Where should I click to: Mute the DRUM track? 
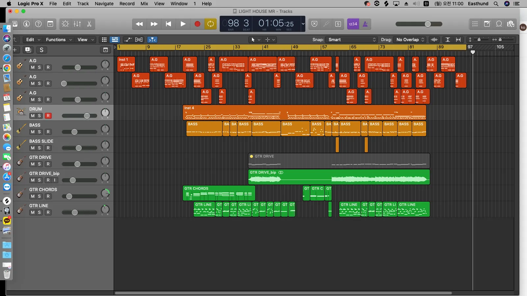pyautogui.click(x=33, y=116)
